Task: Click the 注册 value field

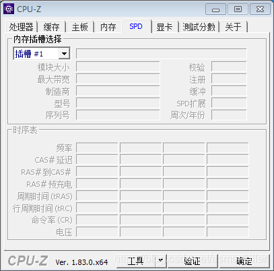Action: coord(229,79)
